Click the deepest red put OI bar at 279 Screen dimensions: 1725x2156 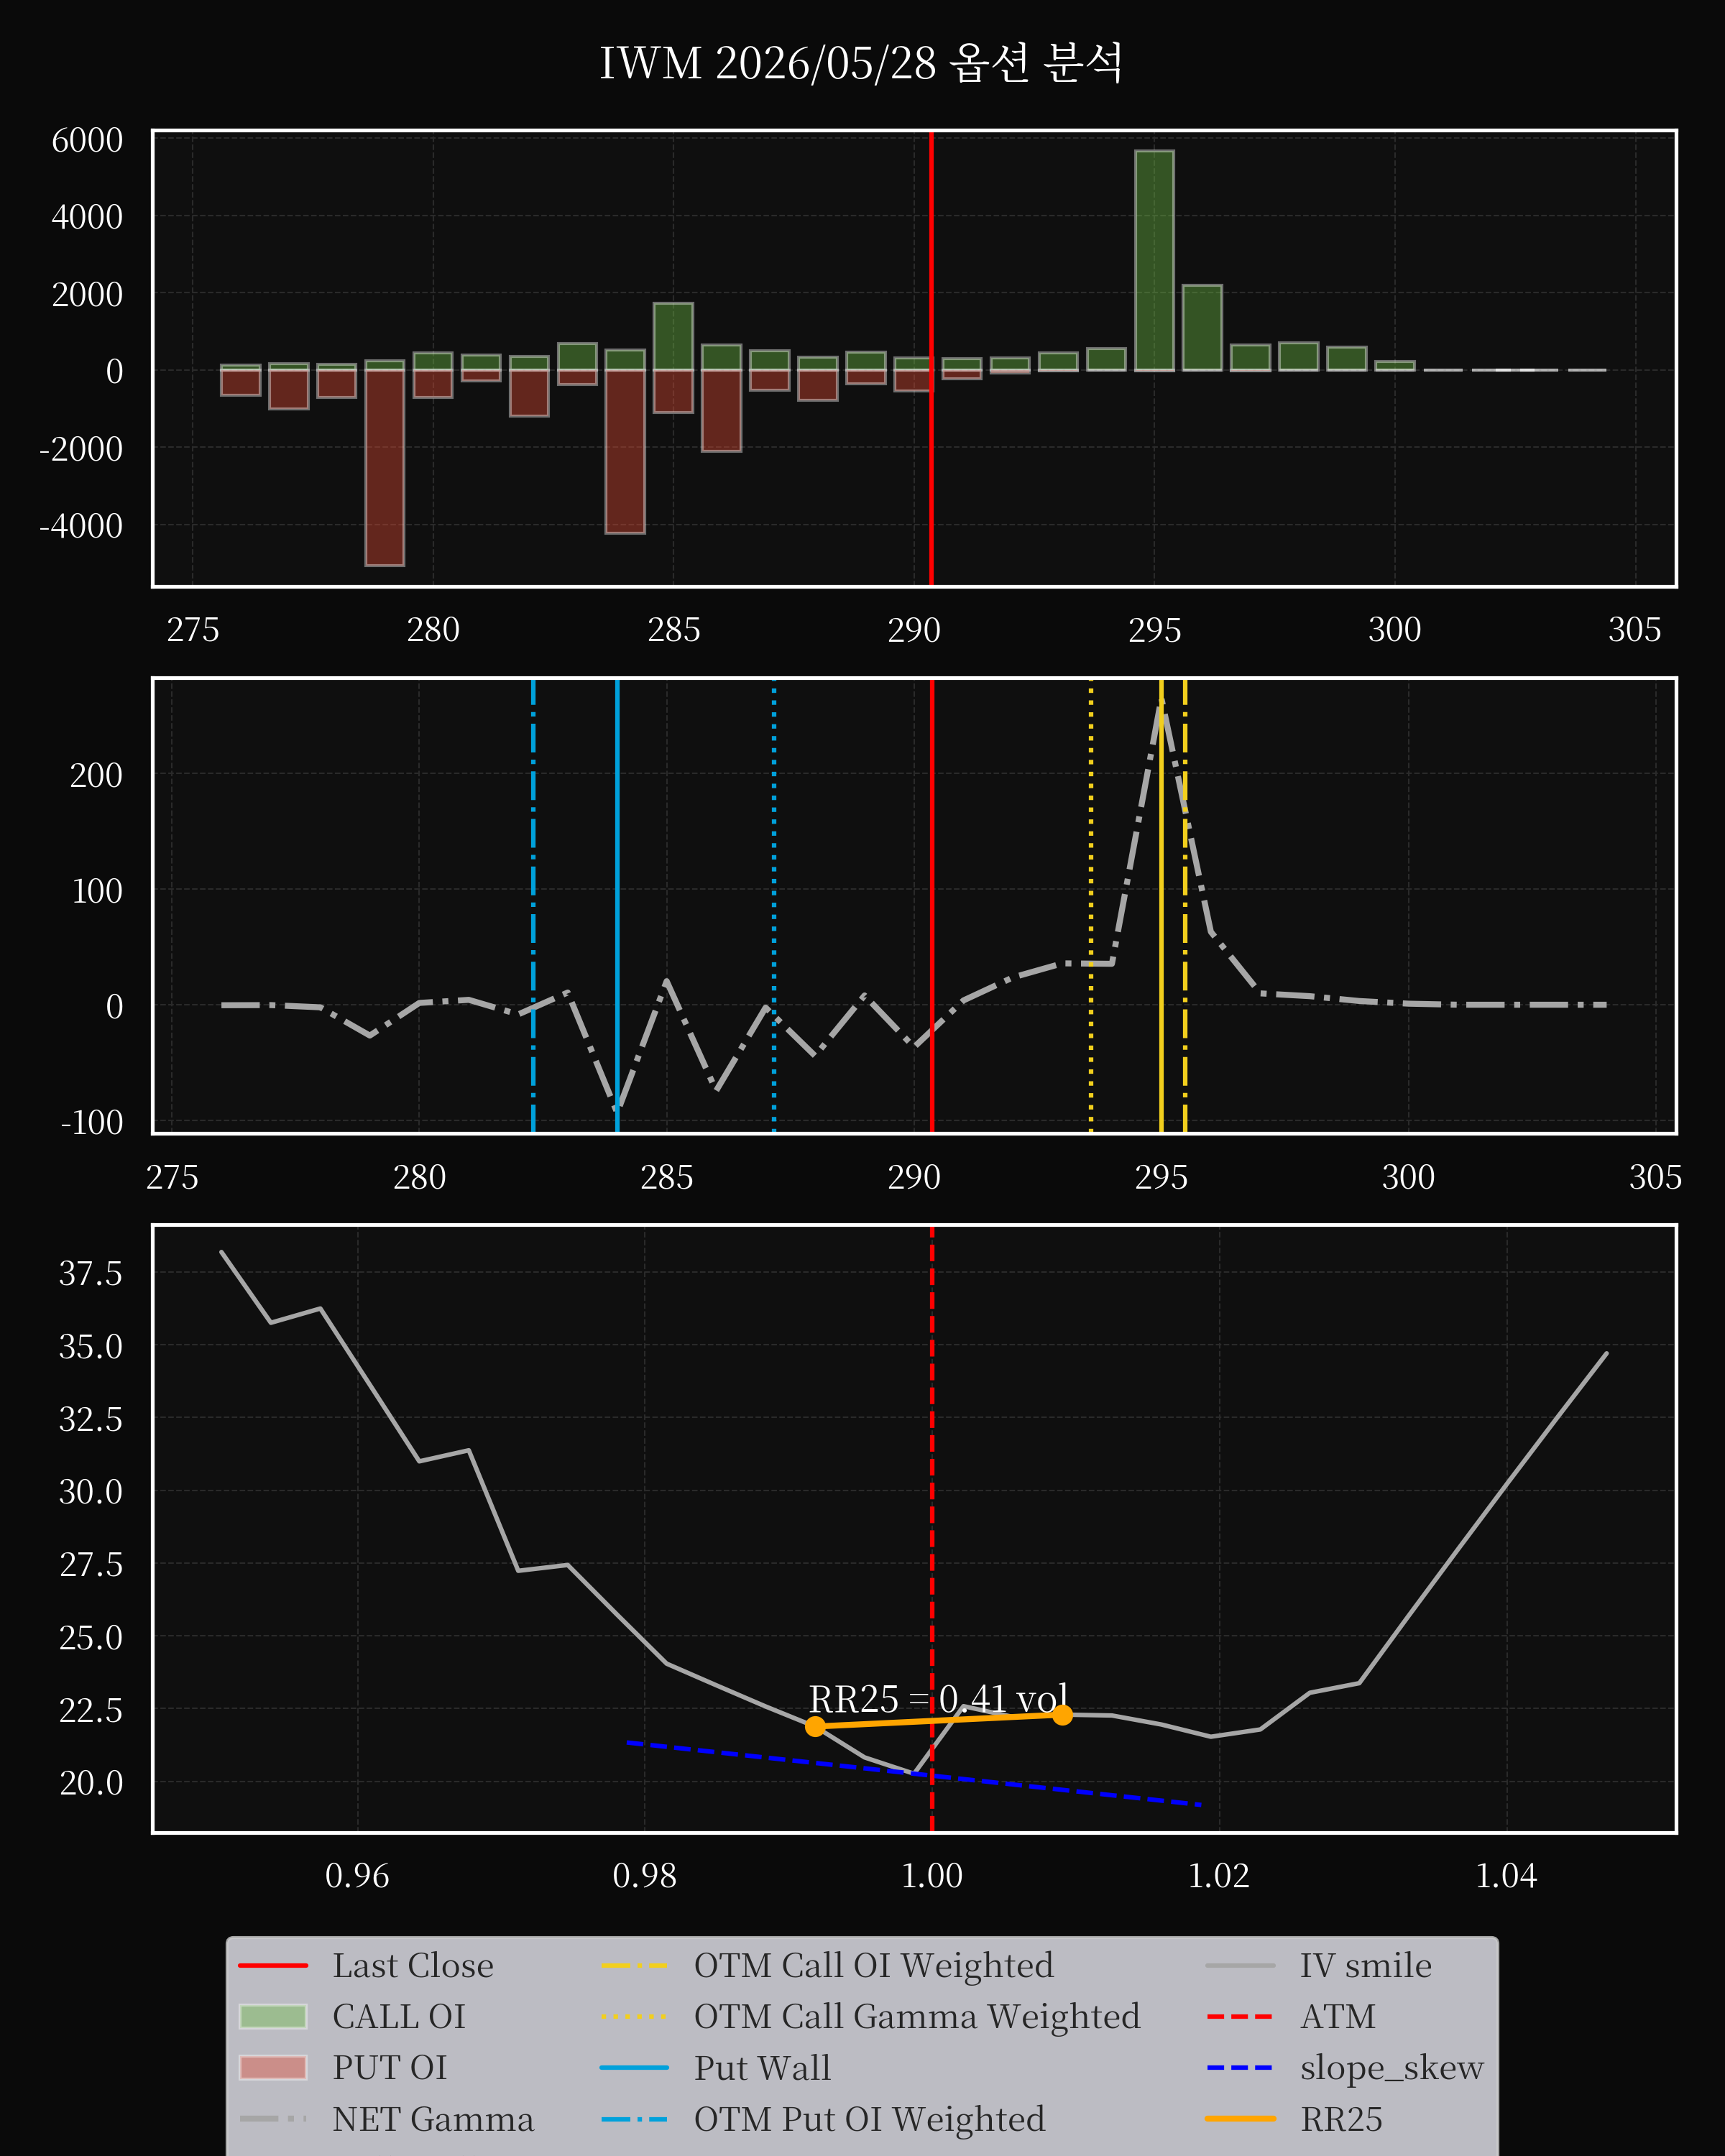(x=385, y=468)
